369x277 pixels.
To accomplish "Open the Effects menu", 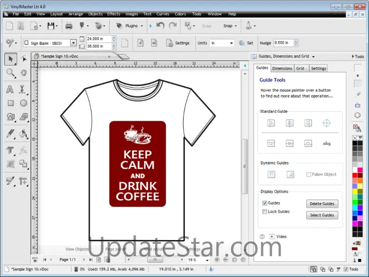I will [114, 14].
